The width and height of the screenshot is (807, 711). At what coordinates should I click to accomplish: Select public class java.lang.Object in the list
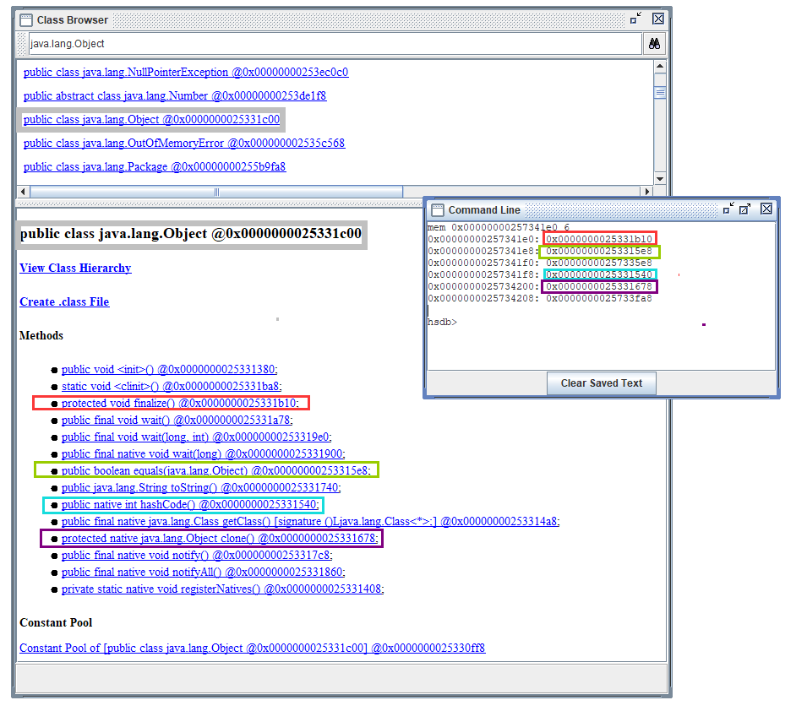pos(151,119)
